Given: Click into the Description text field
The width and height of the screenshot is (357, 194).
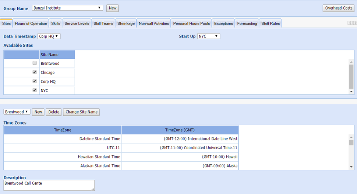Looking at the screenshot, I should point(49,185).
